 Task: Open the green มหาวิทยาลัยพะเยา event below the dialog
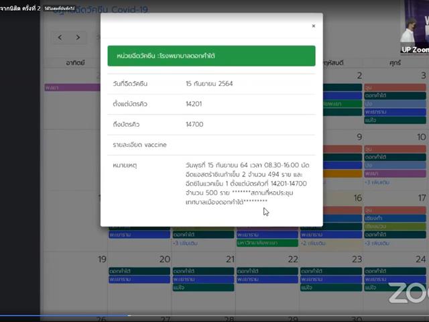[267, 243]
